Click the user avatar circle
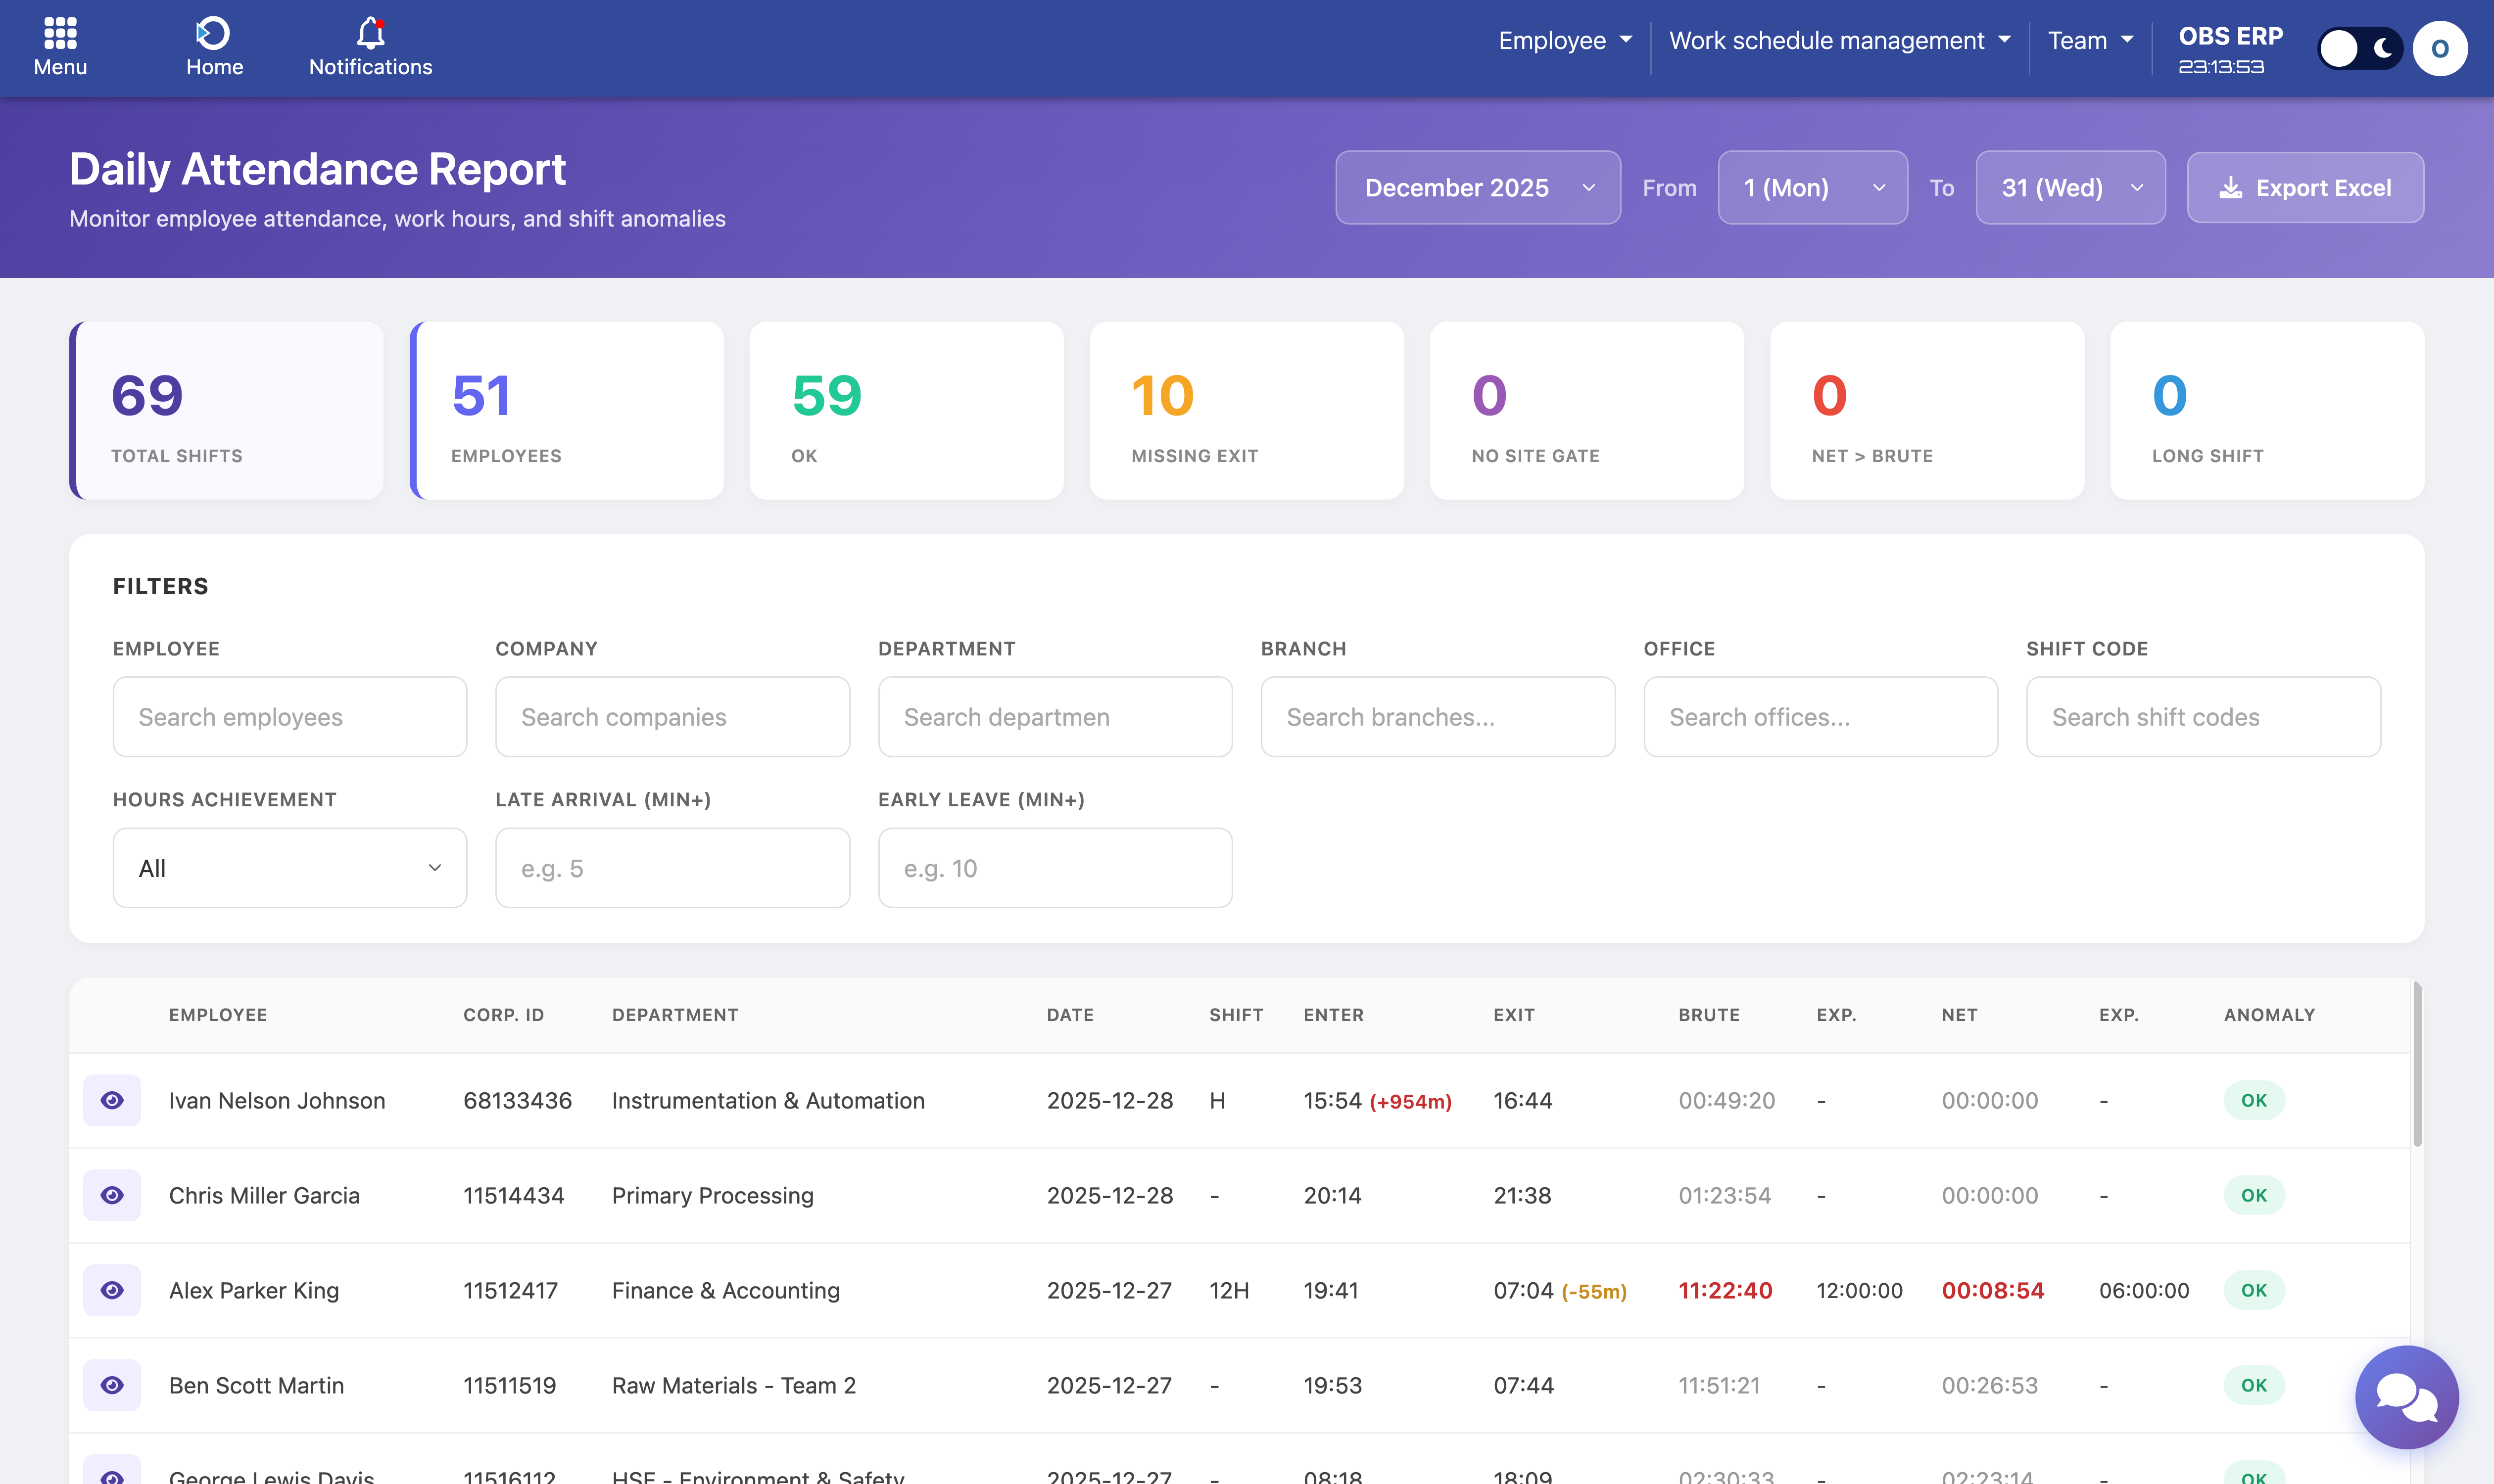Viewport: 2494px width, 1484px height. (x=2439, y=48)
